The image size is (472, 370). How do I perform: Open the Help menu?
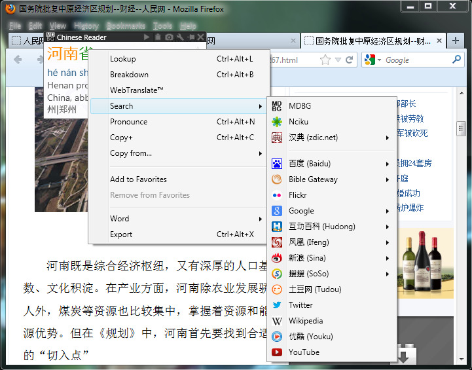tap(188, 26)
